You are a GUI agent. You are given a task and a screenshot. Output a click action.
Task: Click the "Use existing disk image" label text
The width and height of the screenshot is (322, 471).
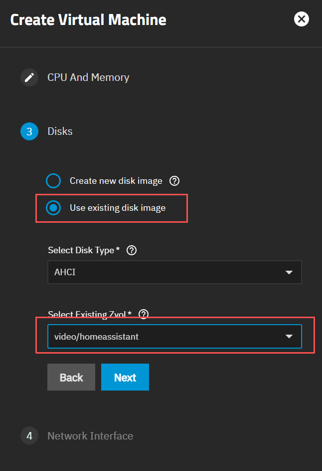click(x=118, y=208)
